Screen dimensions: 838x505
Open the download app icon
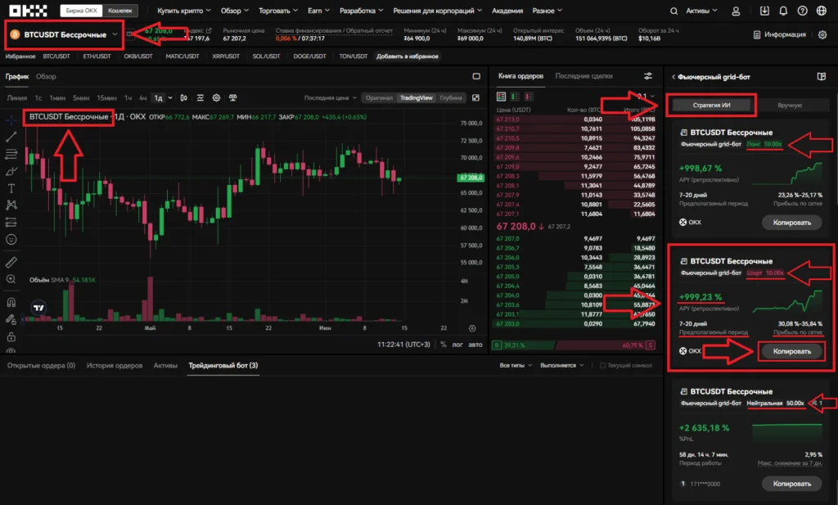(764, 11)
